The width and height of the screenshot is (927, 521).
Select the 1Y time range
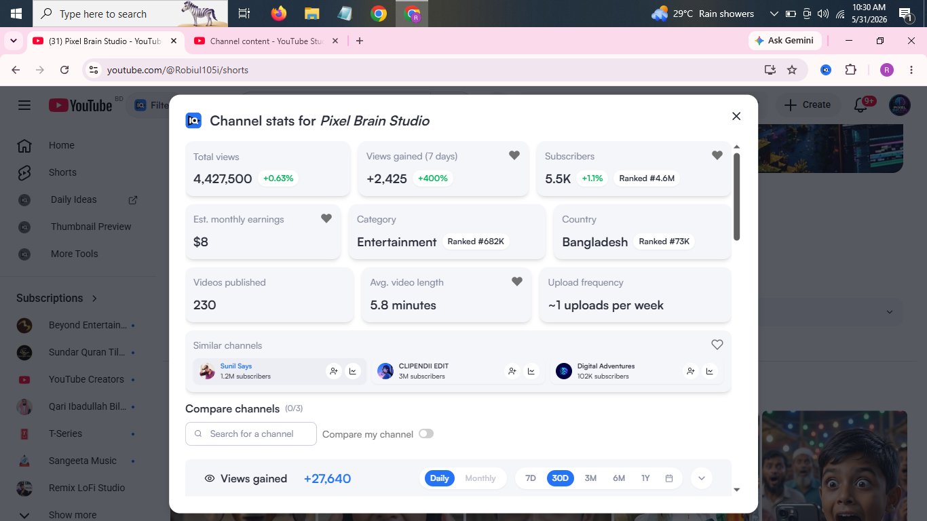(x=645, y=478)
